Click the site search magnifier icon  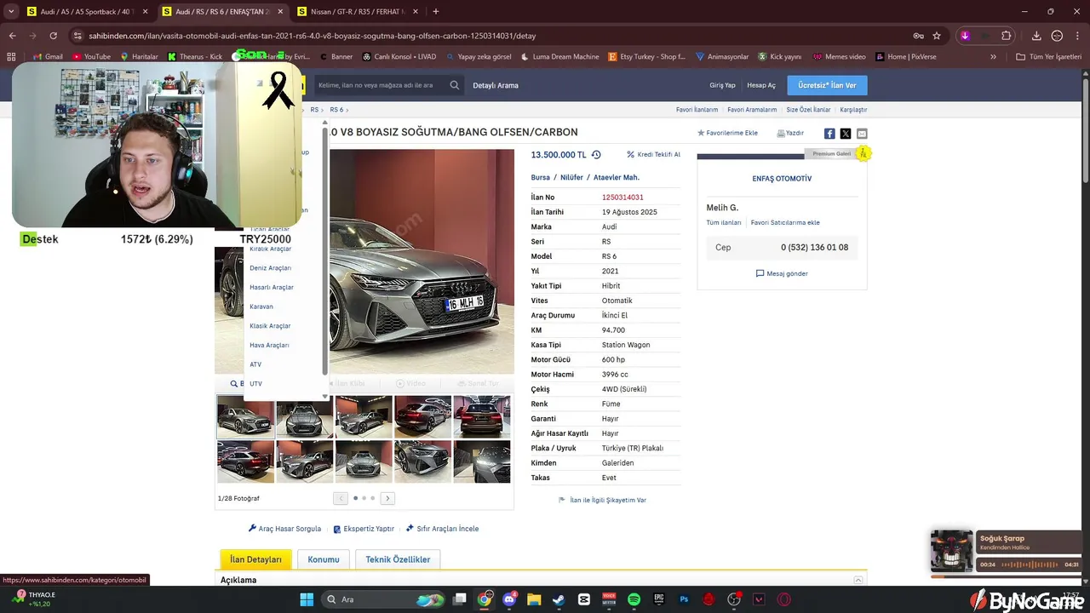coord(454,85)
